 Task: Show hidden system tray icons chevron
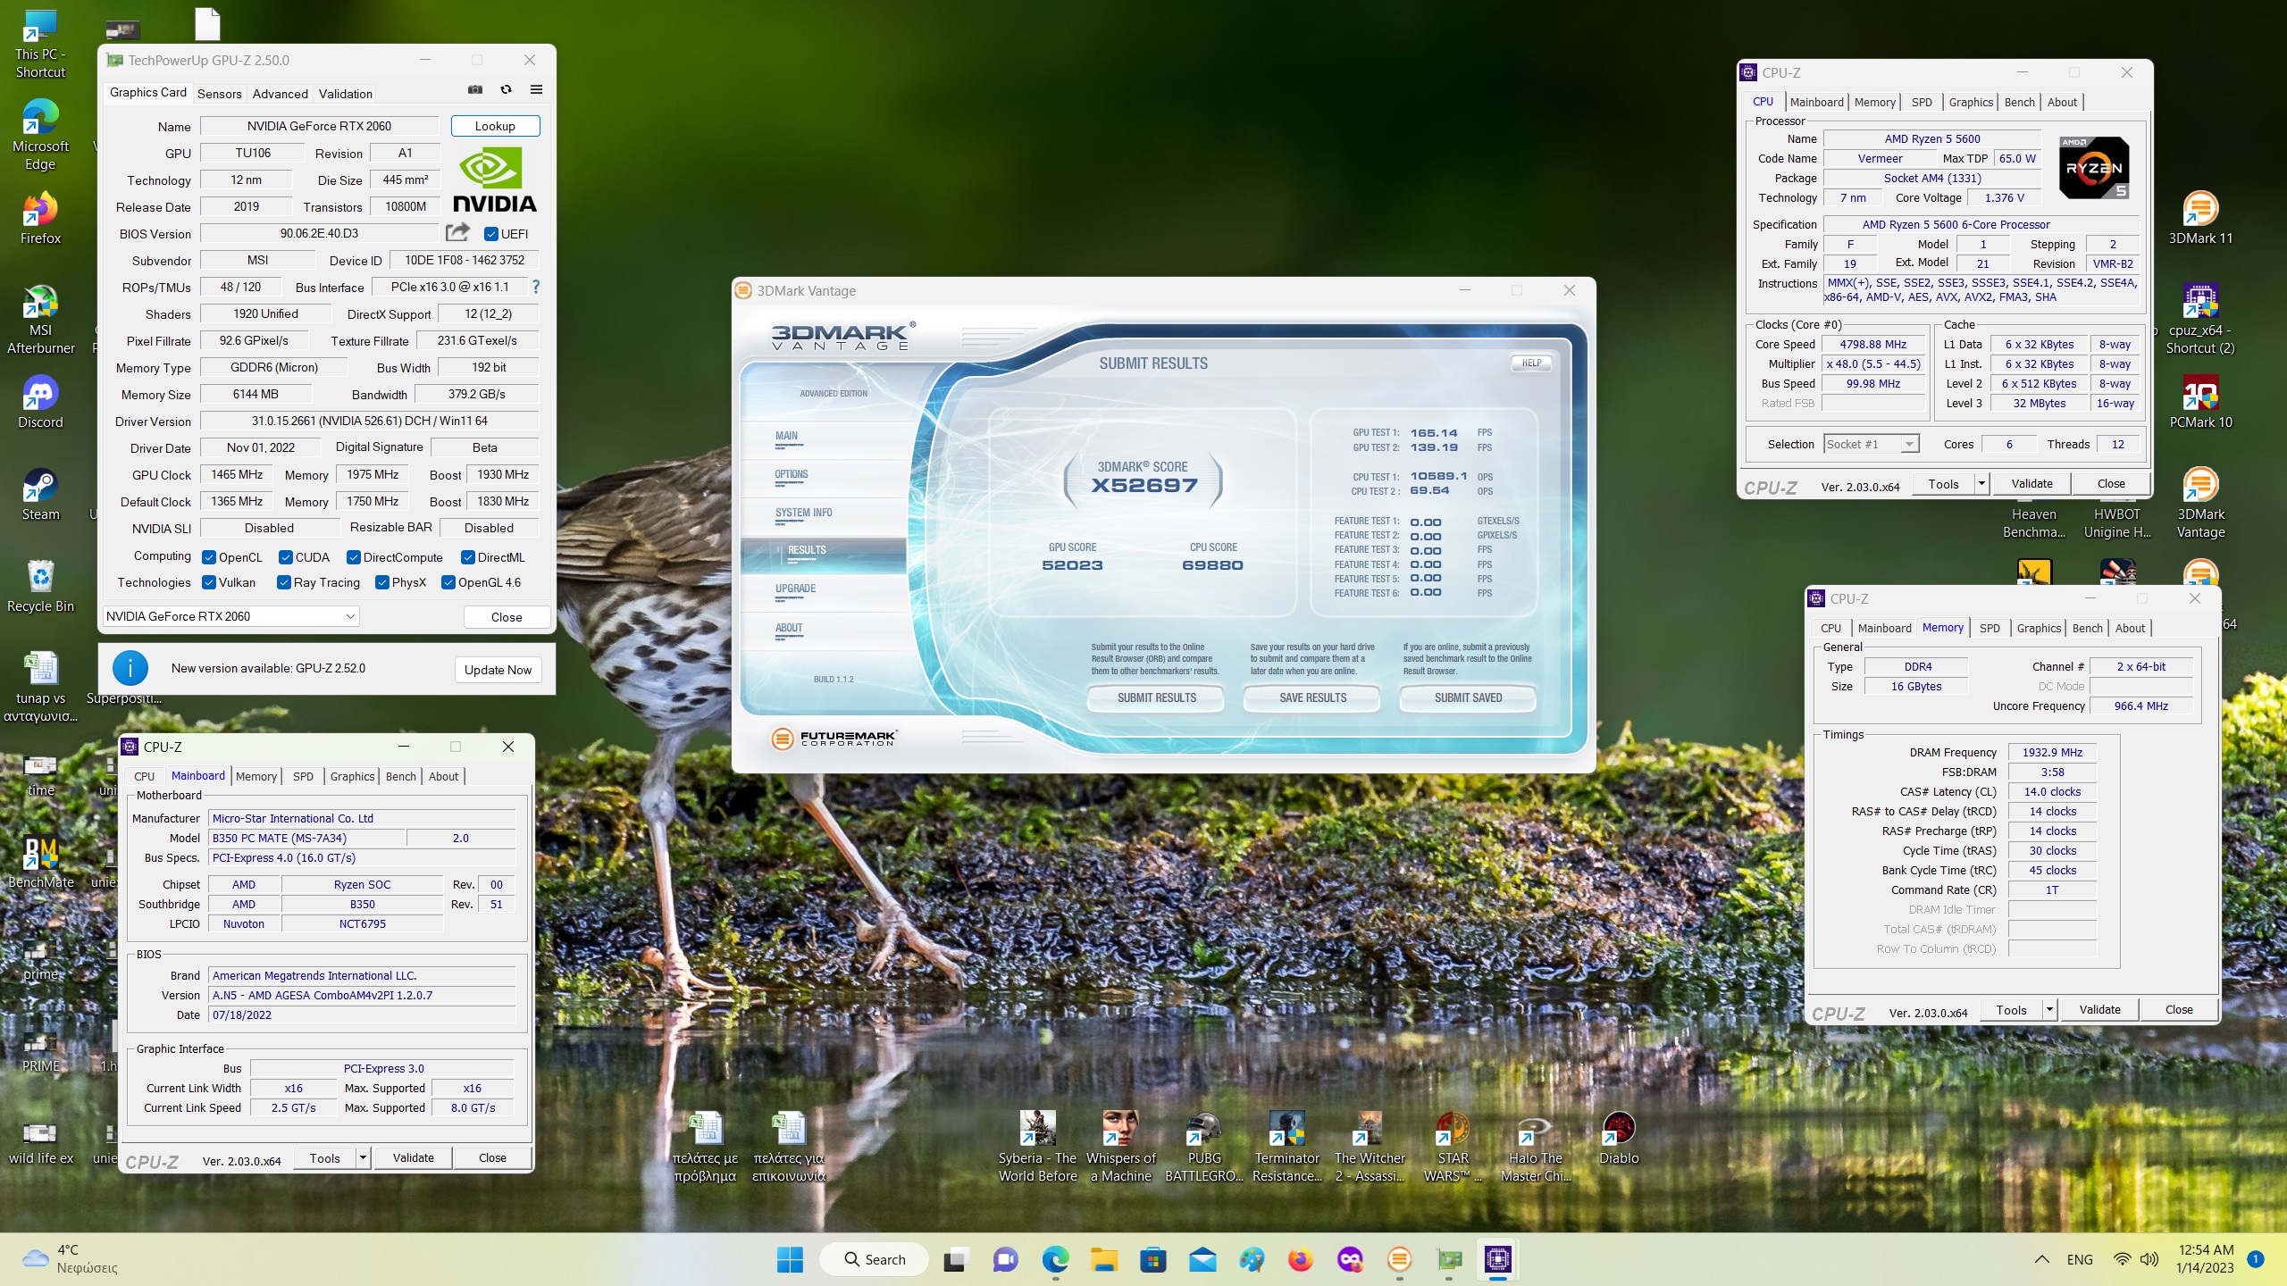pyautogui.click(x=2041, y=1259)
